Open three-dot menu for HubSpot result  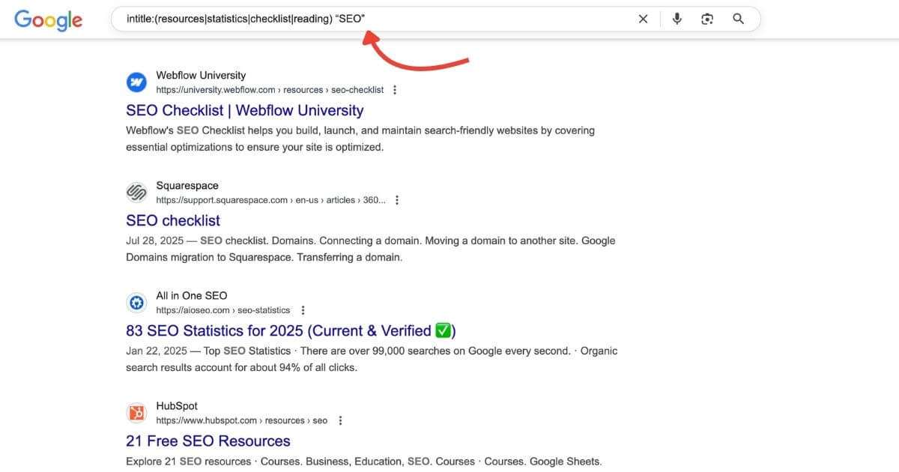click(340, 420)
